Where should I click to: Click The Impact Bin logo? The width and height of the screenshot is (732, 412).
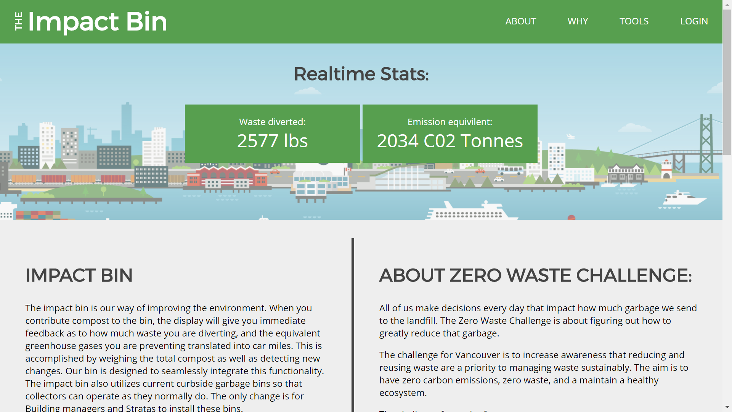point(91,21)
